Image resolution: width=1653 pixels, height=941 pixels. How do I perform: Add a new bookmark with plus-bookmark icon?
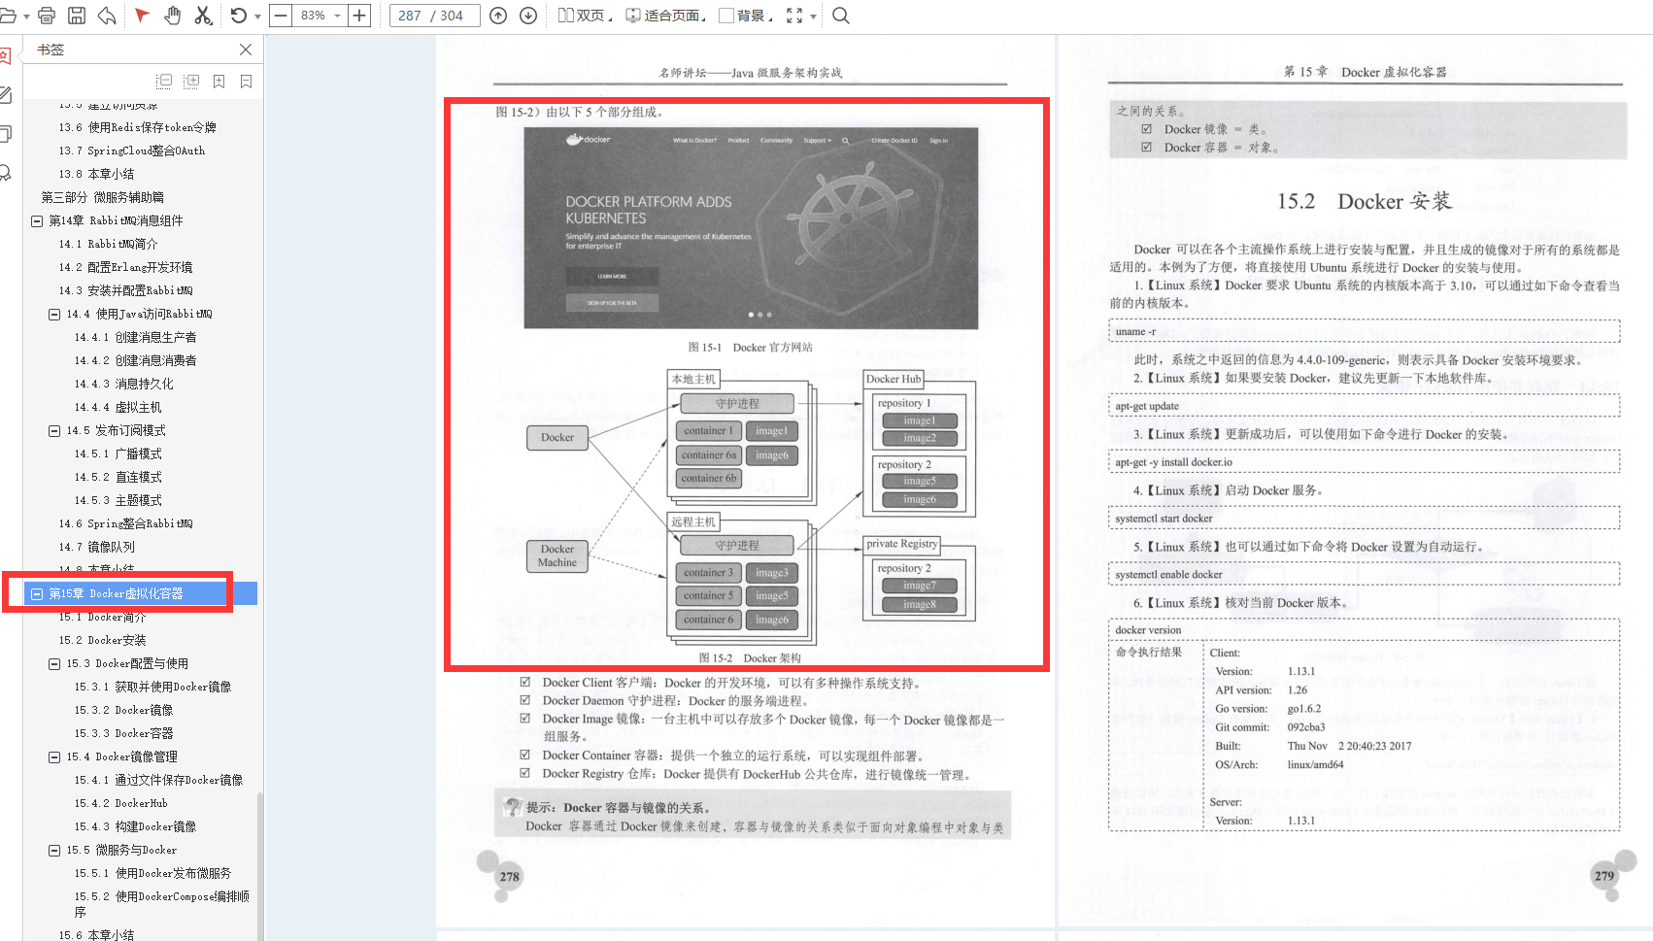click(x=219, y=82)
